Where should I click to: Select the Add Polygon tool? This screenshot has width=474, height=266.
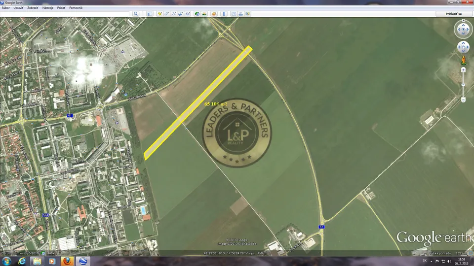click(x=166, y=14)
